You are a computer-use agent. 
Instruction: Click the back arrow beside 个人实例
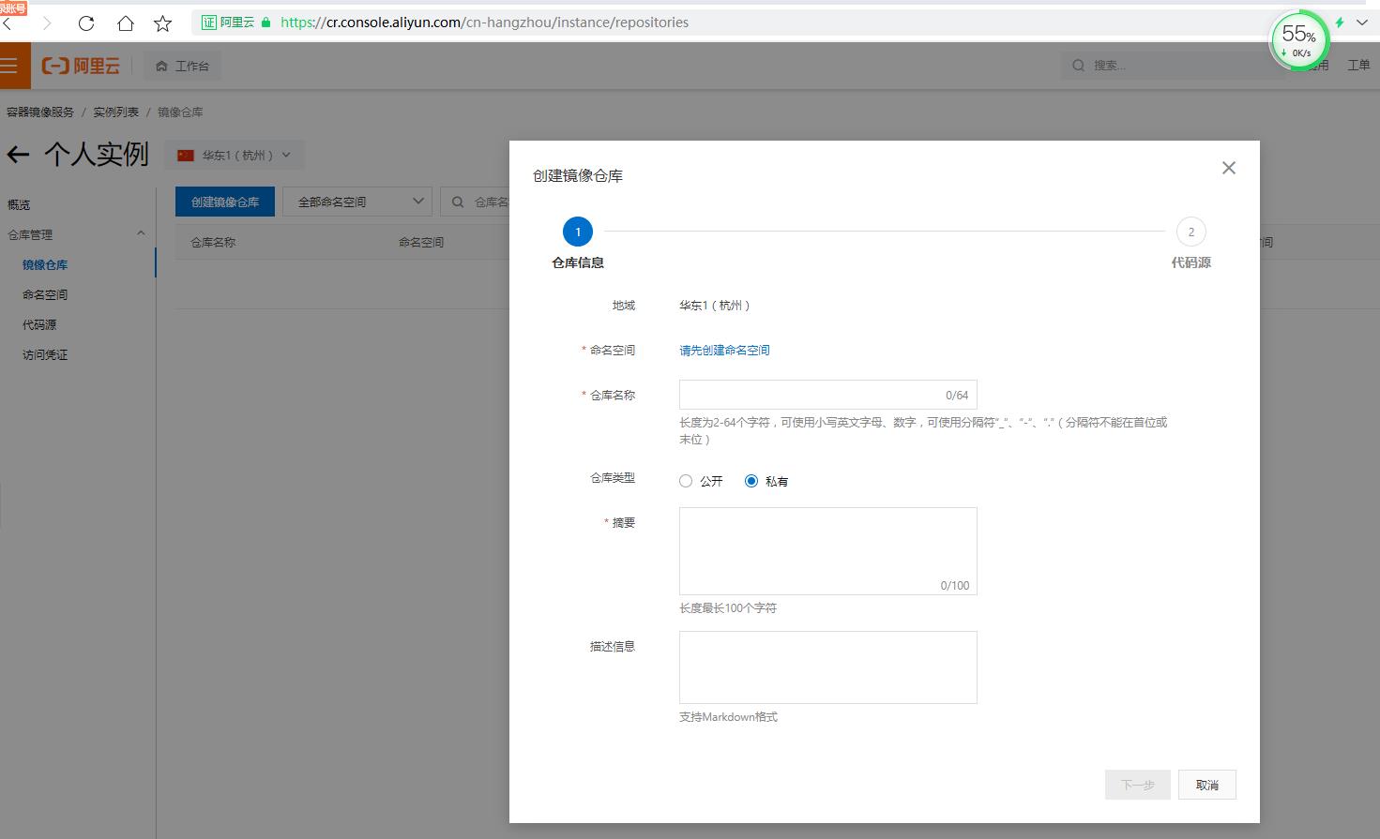18,155
